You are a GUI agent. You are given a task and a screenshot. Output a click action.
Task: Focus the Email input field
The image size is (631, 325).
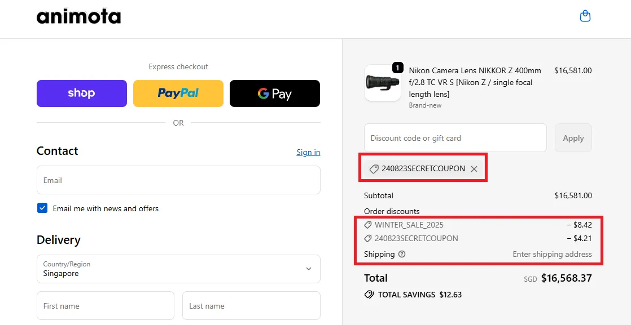click(x=178, y=180)
